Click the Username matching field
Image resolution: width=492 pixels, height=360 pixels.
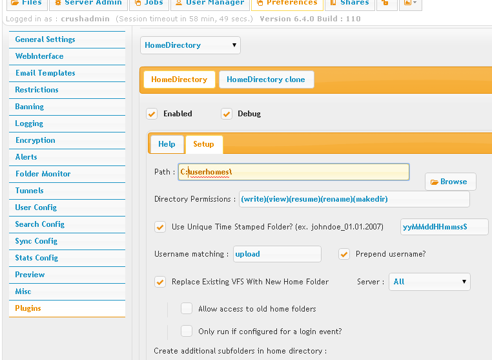point(278,254)
